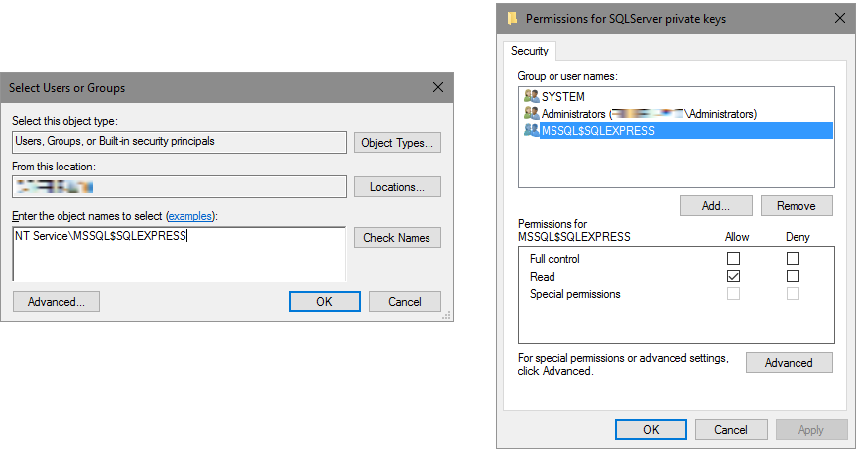Tick the Read Deny checkbox
This screenshot has height=450, width=859.
coord(793,277)
